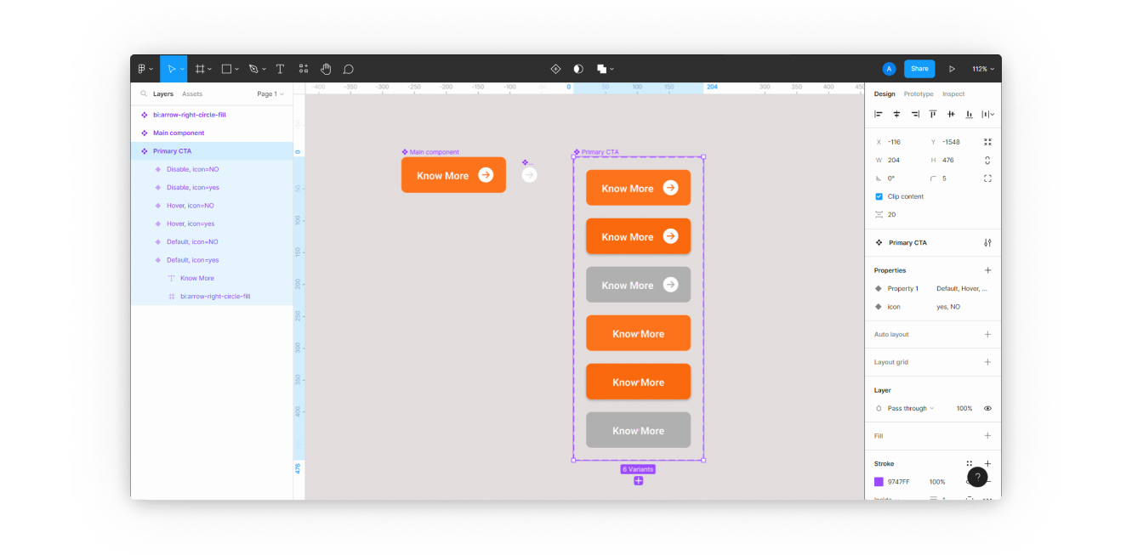Select the Disable, icon=NO variant layer
1132x555 pixels.
click(212, 169)
